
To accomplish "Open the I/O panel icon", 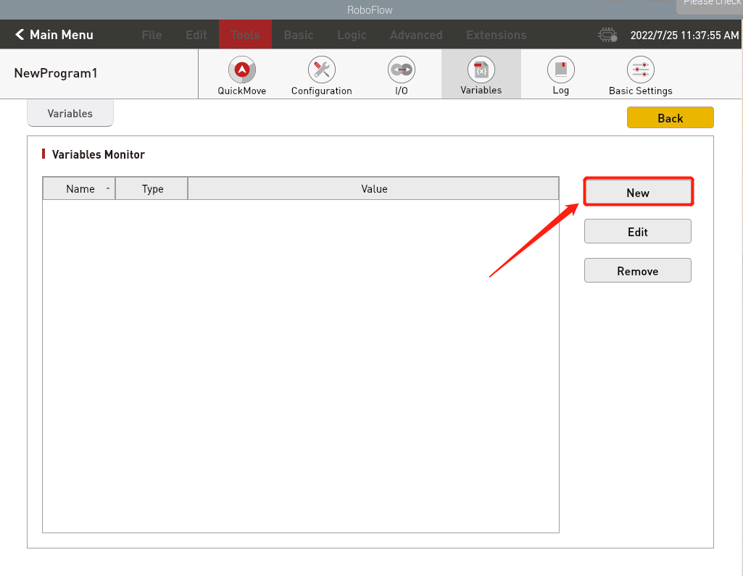I will 401,70.
